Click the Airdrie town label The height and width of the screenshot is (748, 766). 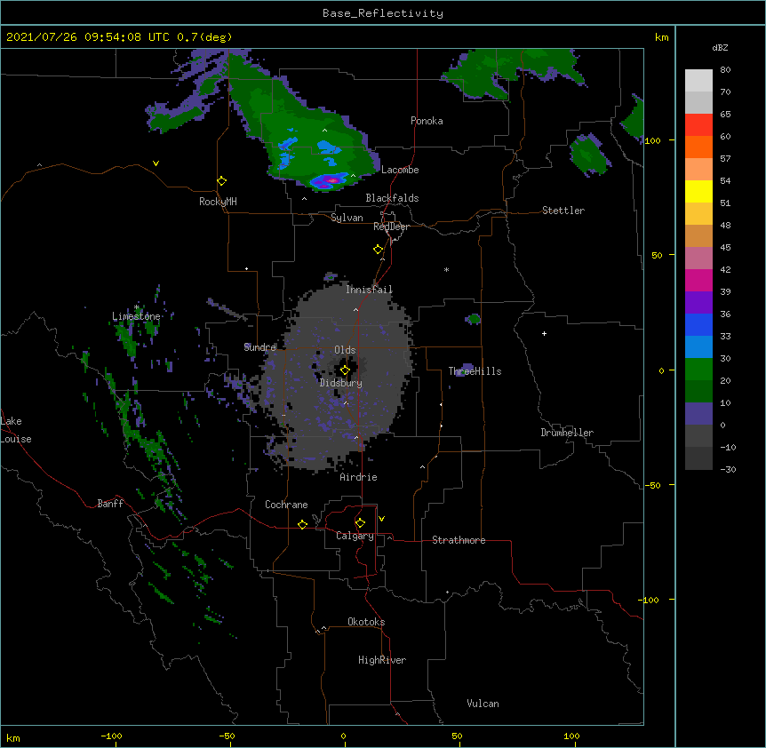click(359, 477)
